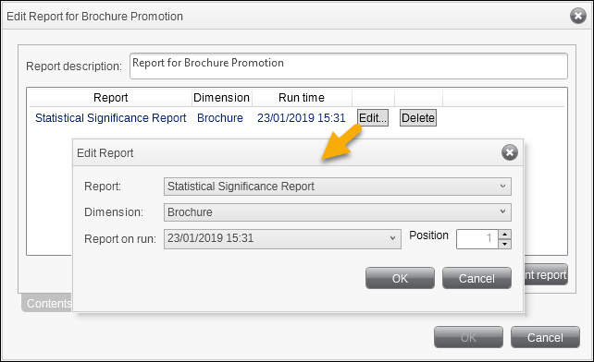The height and width of the screenshot is (362, 594).
Task: Click the partially hidden report button
Action: [546, 274]
